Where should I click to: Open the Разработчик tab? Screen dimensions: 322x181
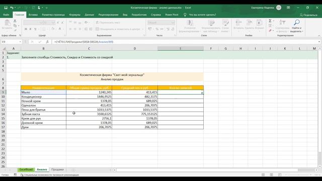pyautogui.click(x=139, y=15)
